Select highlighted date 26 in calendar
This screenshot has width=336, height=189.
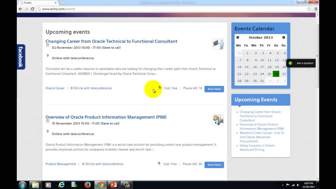(276, 74)
